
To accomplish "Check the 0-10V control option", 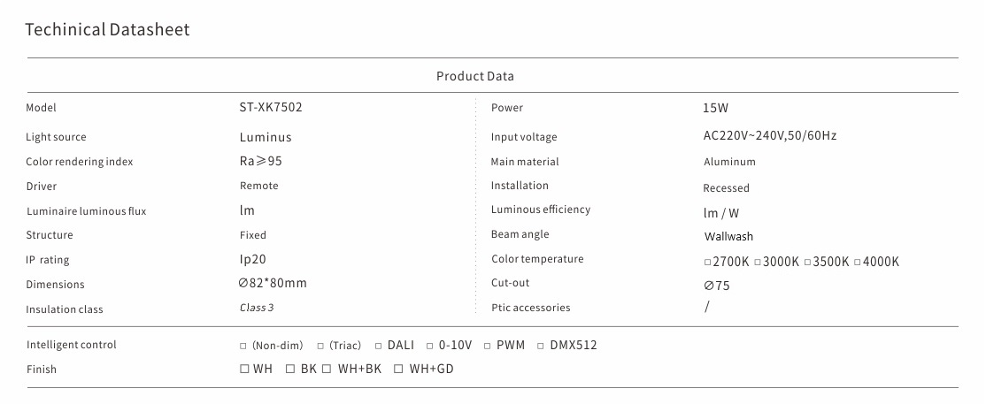I will pos(430,346).
